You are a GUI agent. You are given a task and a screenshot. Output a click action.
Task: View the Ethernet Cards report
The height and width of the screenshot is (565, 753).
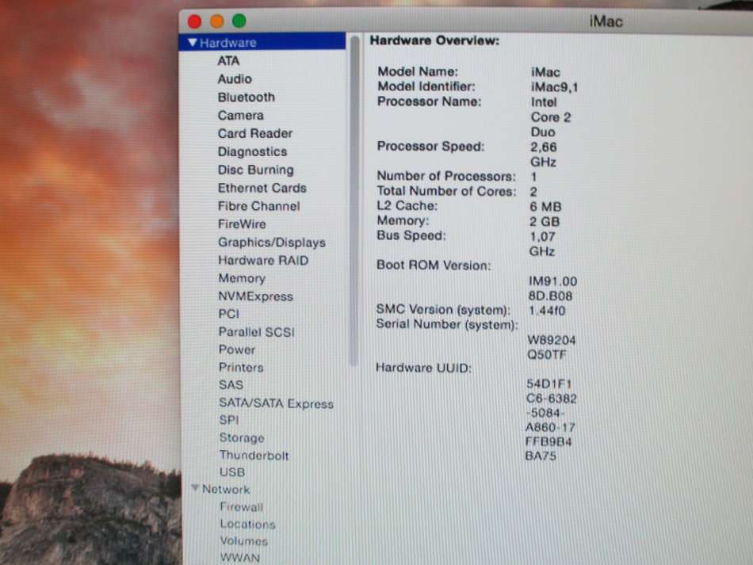coord(262,188)
